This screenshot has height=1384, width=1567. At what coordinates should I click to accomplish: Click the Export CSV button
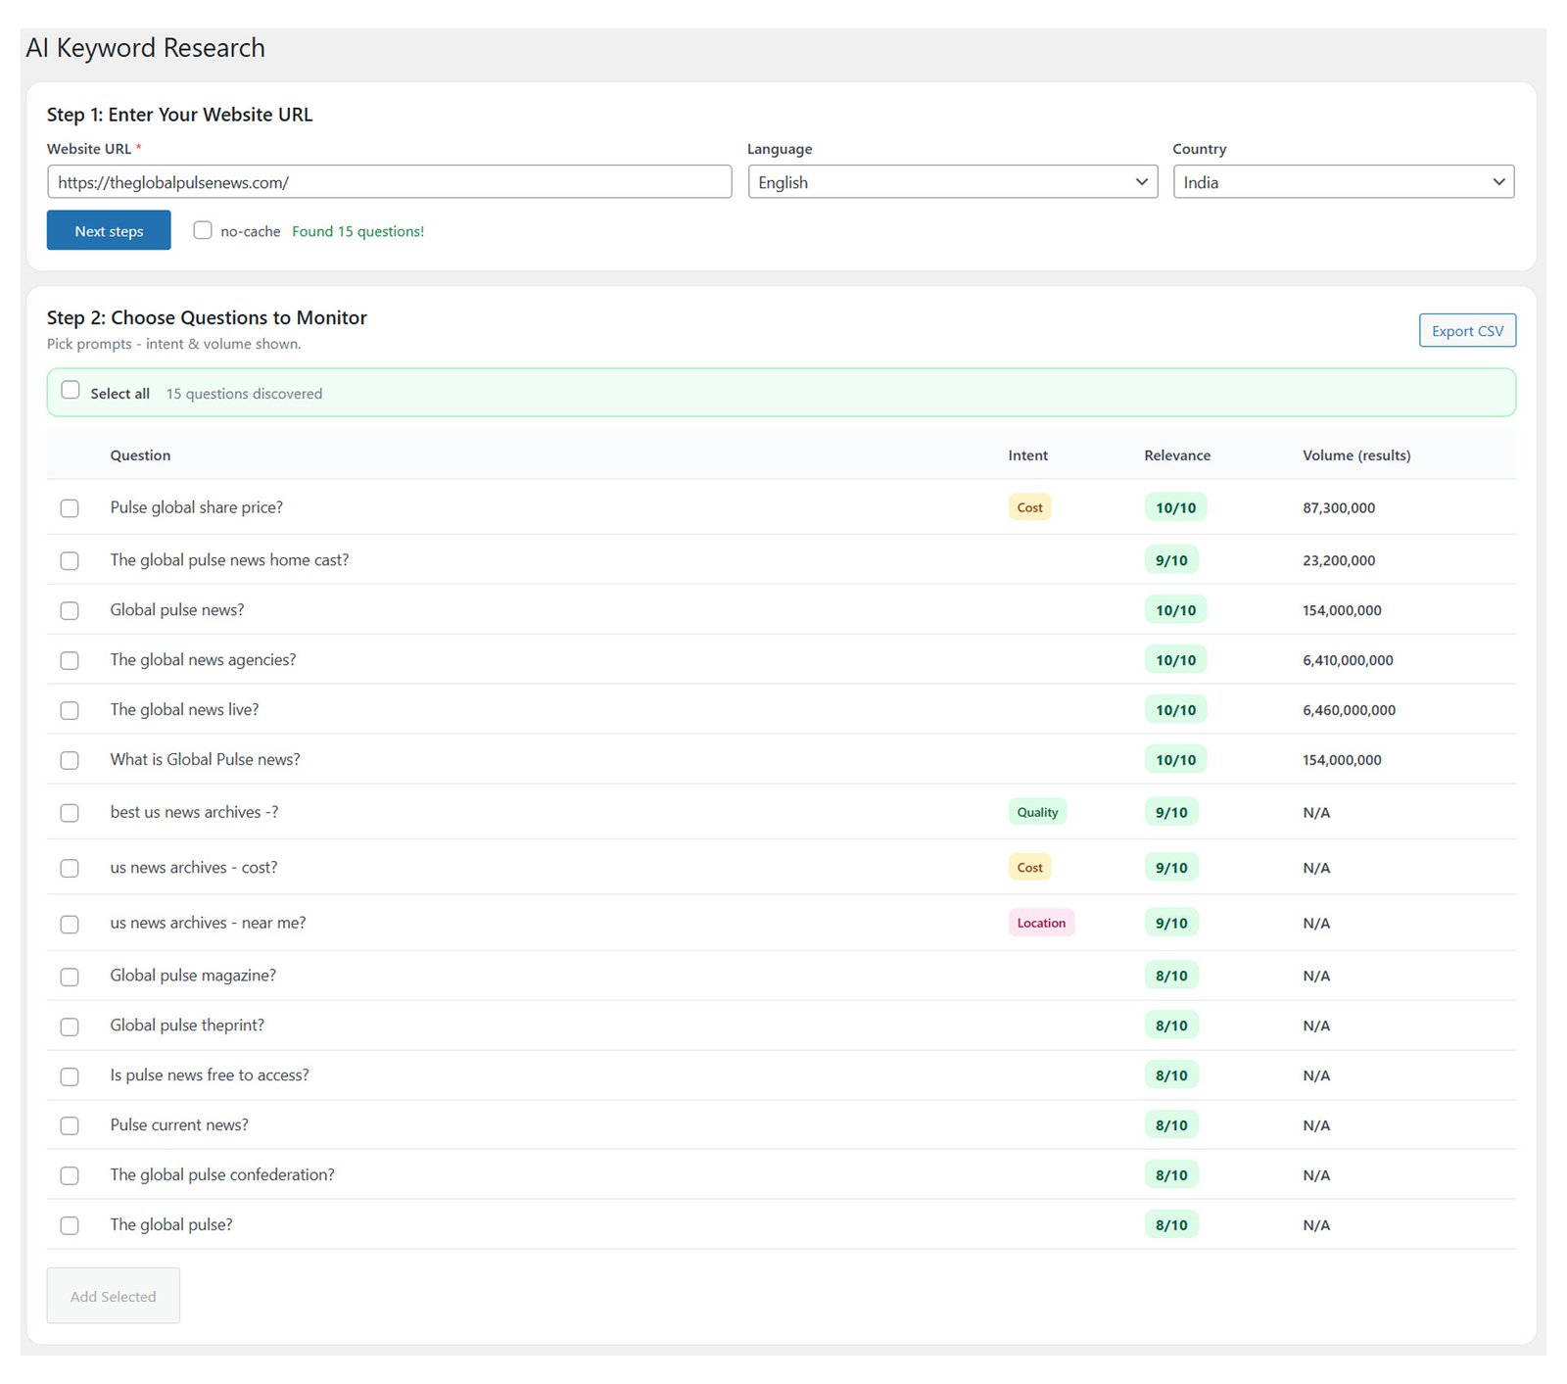(1466, 331)
